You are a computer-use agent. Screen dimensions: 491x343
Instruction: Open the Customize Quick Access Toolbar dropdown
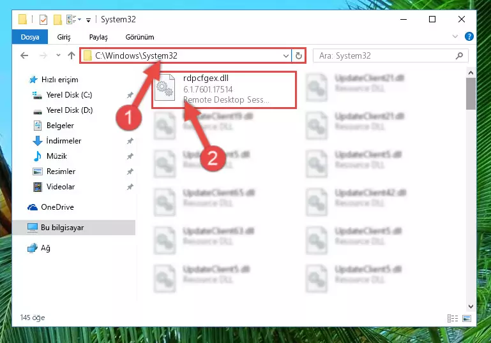click(x=88, y=20)
